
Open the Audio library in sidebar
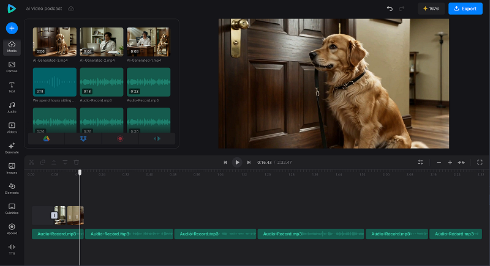12,108
